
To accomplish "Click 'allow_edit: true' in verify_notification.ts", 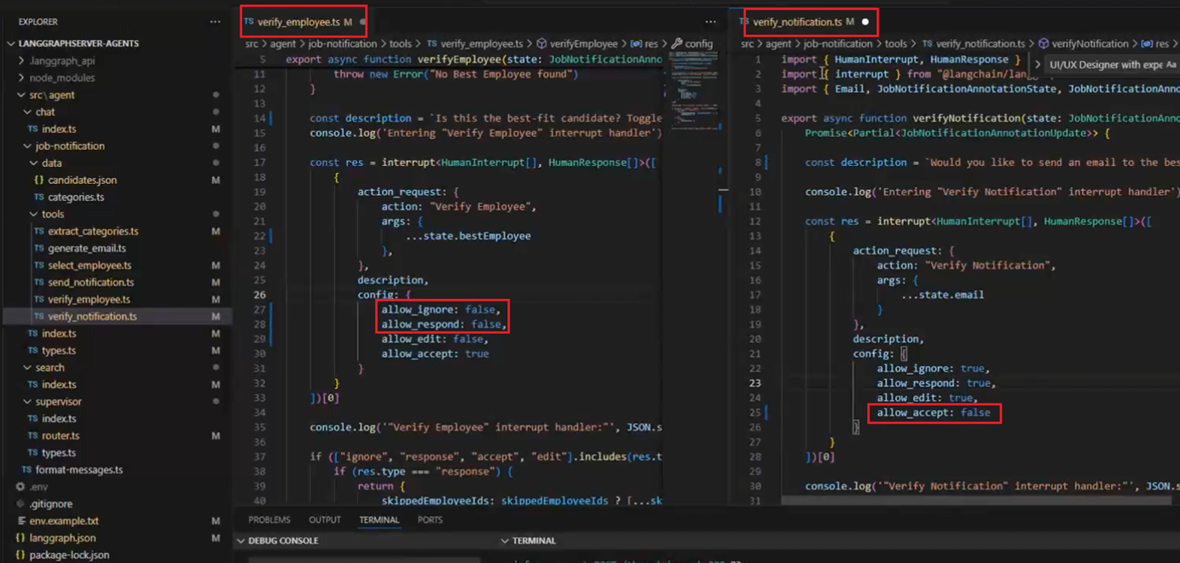I will (927, 398).
